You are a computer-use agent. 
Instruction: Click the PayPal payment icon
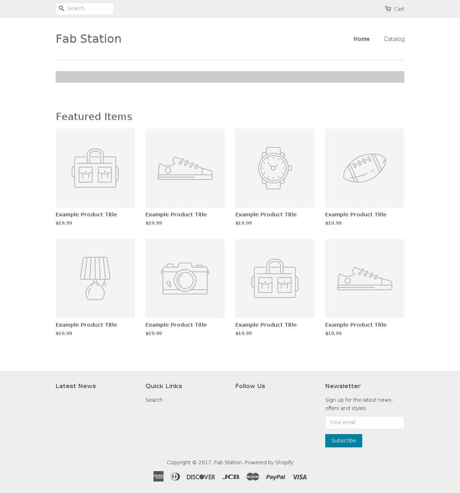[276, 477]
